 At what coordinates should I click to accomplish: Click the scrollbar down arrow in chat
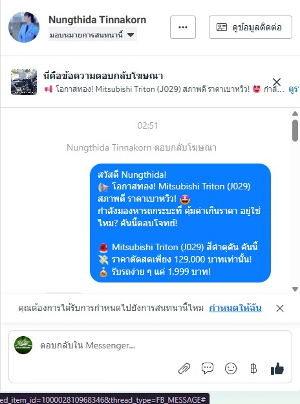(x=295, y=289)
